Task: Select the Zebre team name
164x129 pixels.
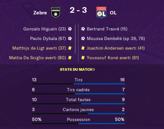Action: (x=40, y=13)
